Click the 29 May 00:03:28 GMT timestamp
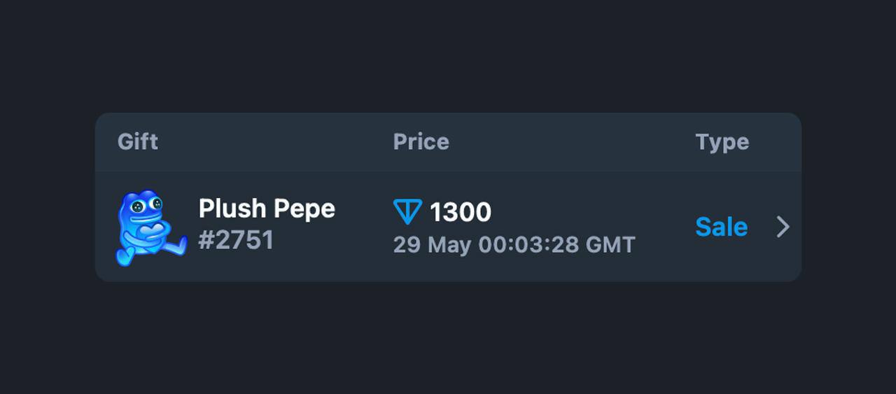The height and width of the screenshot is (394, 896). (x=514, y=245)
